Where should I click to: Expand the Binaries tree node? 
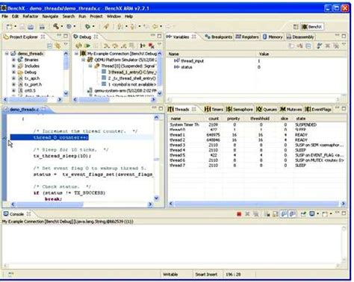click(x=13, y=60)
